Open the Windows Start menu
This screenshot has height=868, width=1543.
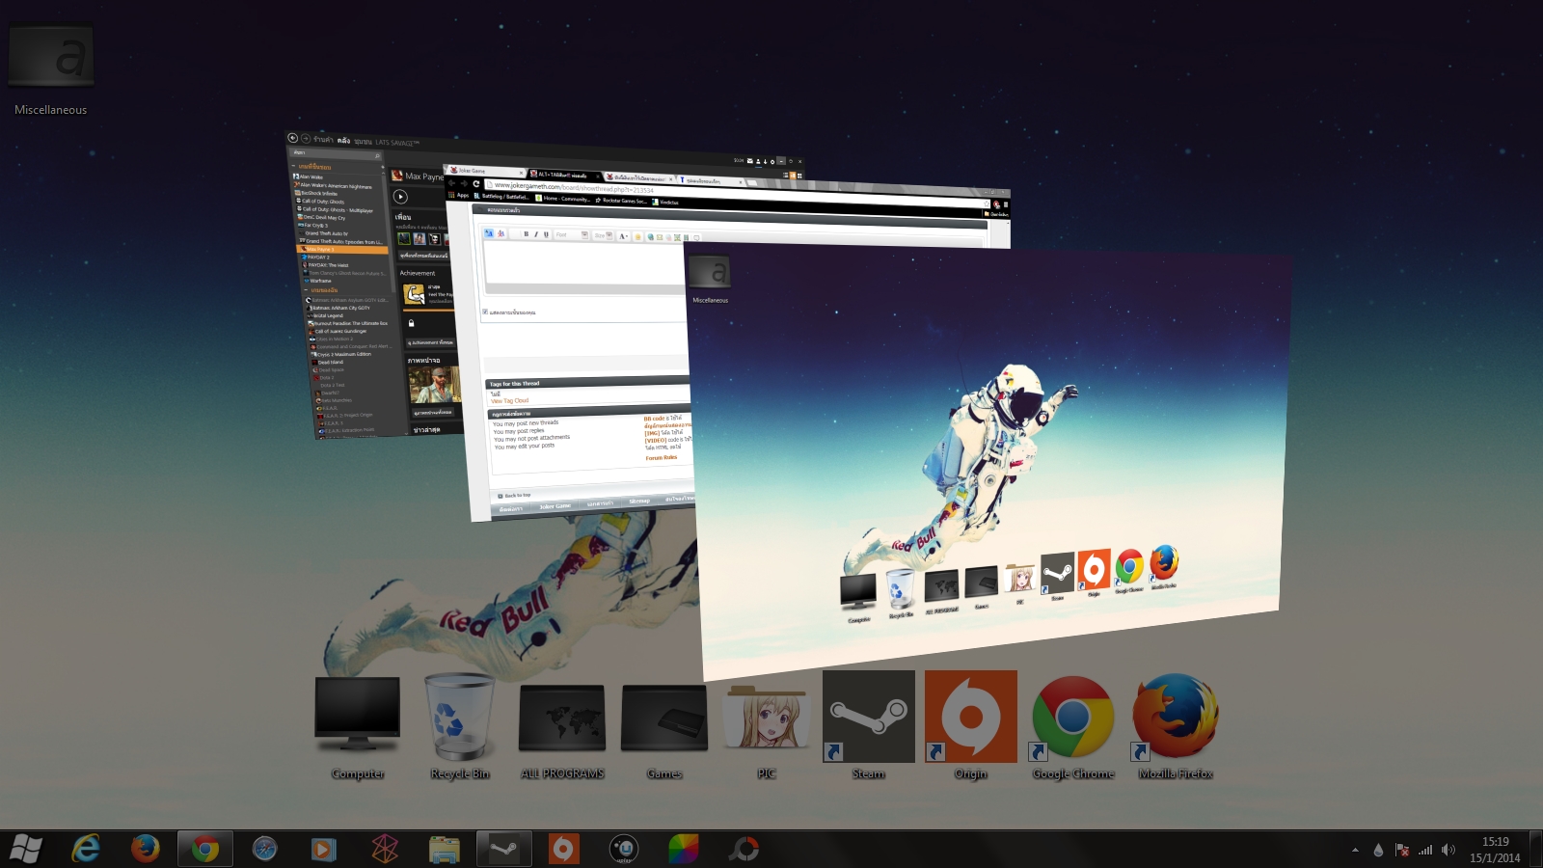pyautogui.click(x=26, y=850)
